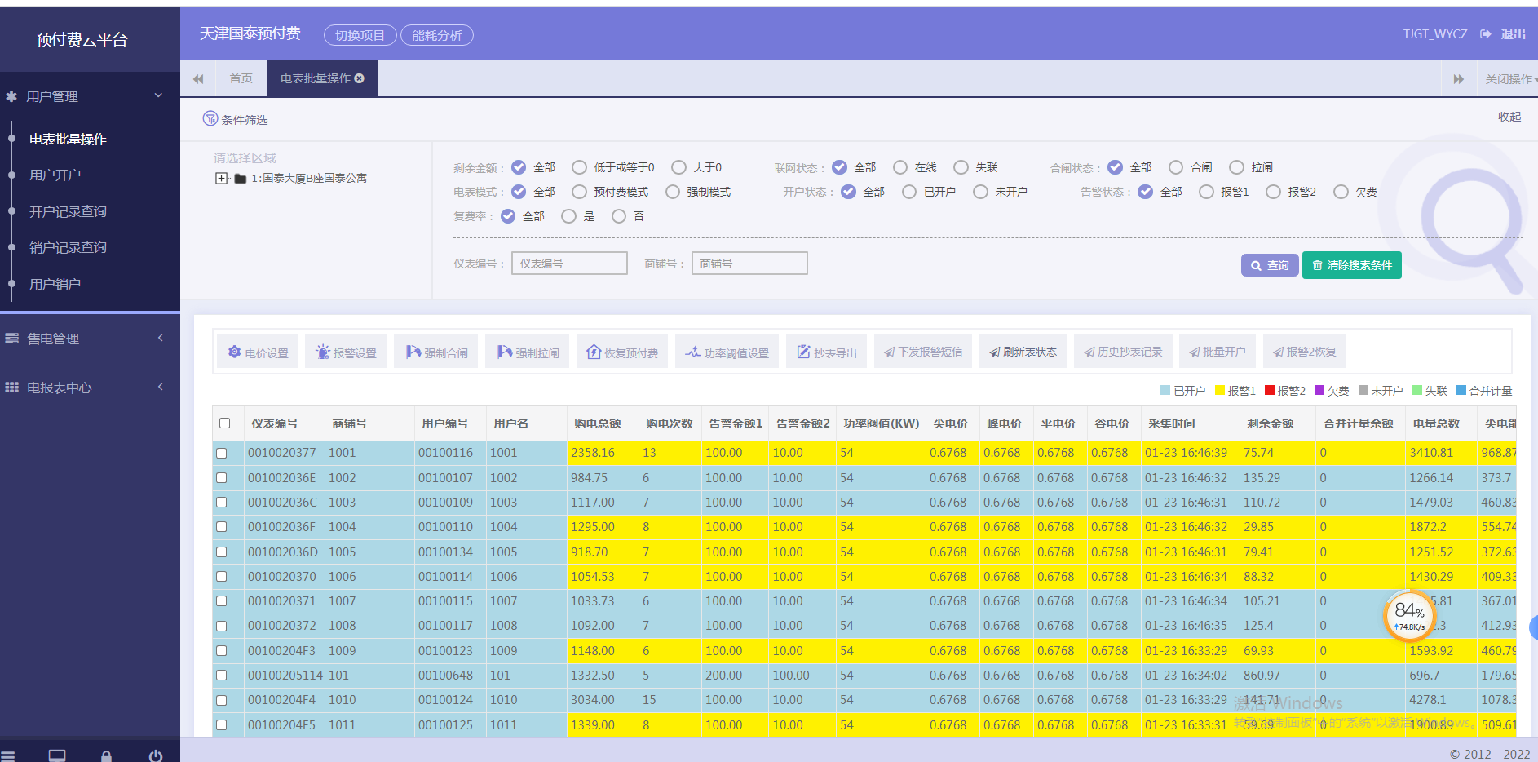Click the lock icon in the bottom sidebar

[106, 755]
